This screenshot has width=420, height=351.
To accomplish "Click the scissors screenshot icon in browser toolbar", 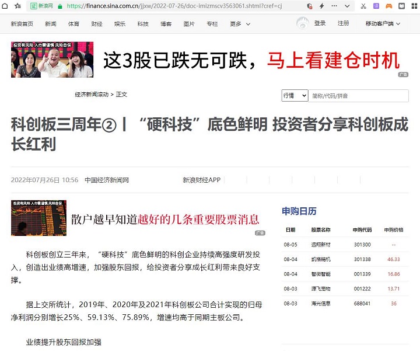I will [363, 6].
